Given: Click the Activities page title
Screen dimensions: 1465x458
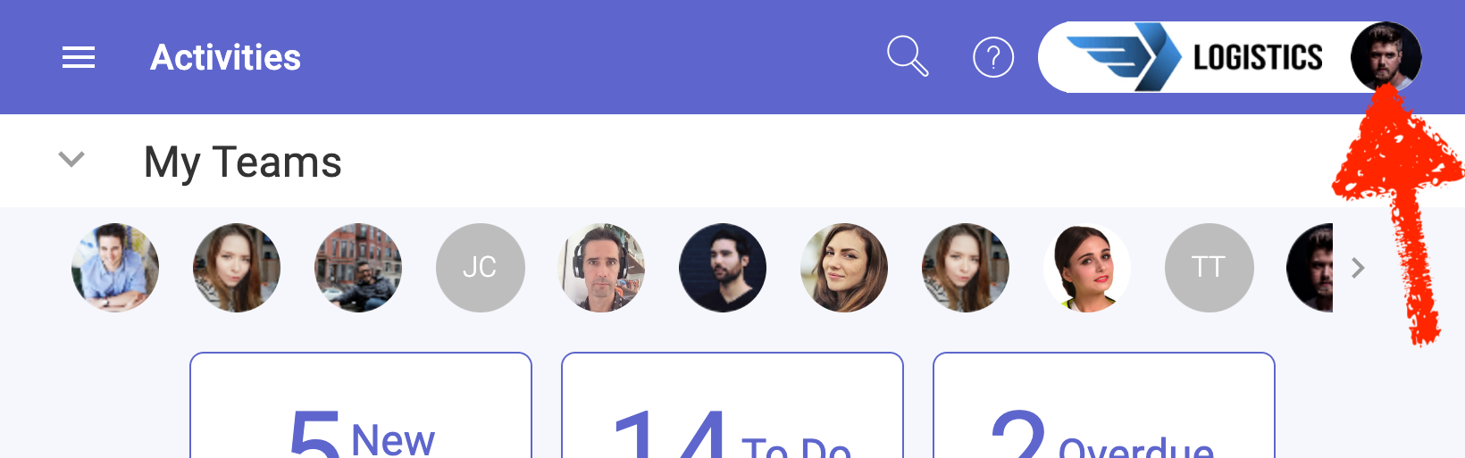Looking at the screenshot, I should pos(225,58).
